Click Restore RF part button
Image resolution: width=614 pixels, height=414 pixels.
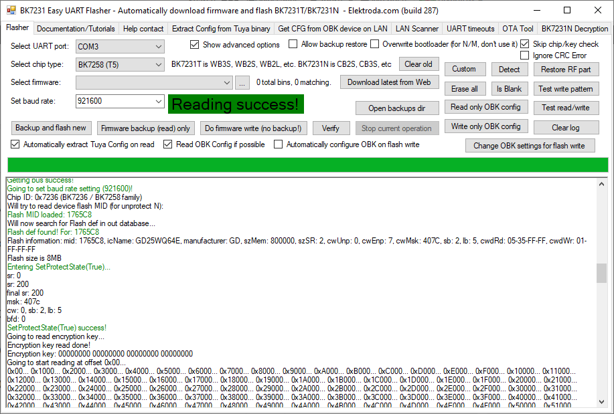[566, 70]
